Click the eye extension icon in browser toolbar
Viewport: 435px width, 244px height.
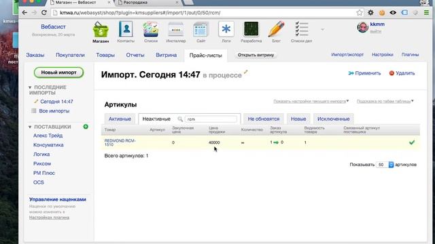[393, 13]
